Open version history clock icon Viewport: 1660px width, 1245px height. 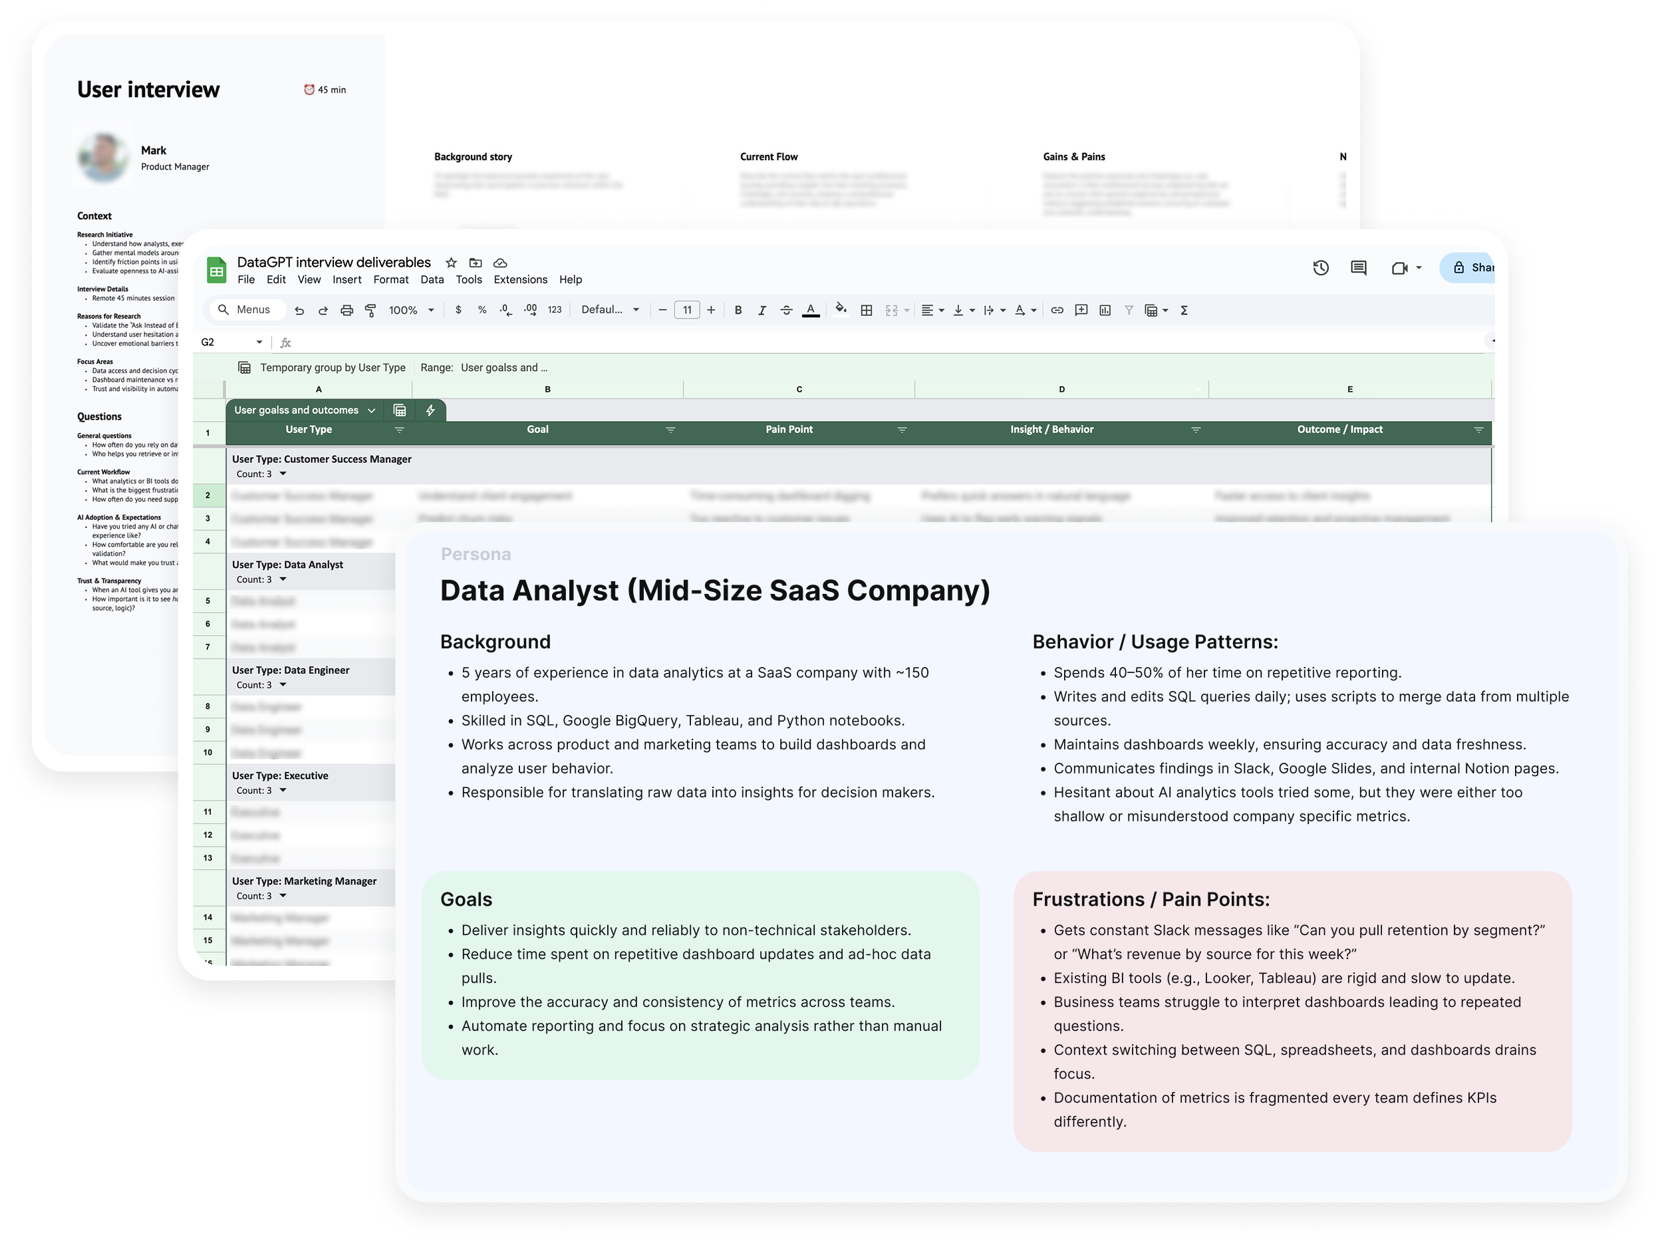pyautogui.click(x=1321, y=268)
